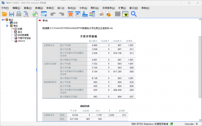Click the green processor status icon

(171, 124)
